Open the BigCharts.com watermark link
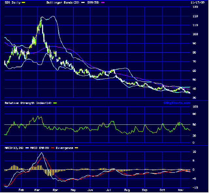Screen dimensions: 209x193 click(x=177, y=103)
